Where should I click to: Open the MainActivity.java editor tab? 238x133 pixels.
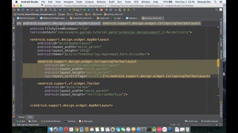click(x=27, y=18)
